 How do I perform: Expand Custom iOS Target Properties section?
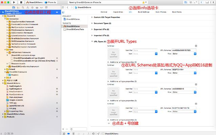pos(91,17)
